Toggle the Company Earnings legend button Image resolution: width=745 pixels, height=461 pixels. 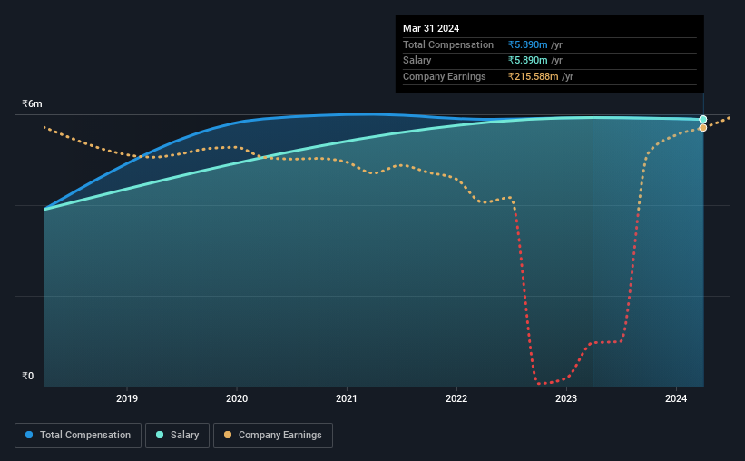pyautogui.click(x=273, y=436)
